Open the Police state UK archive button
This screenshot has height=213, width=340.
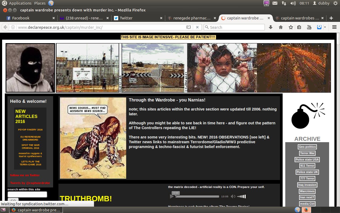pyautogui.click(x=307, y=172)
